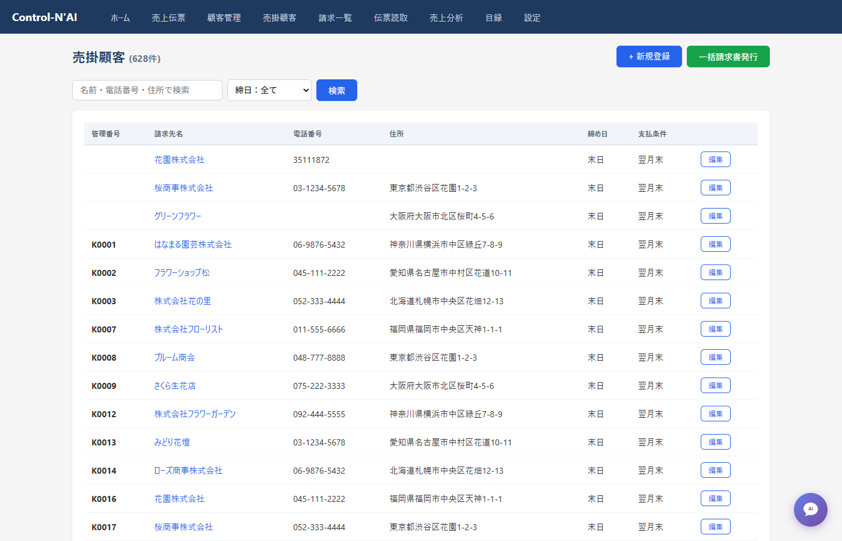Go to 伝票読取 menu
Viewport: 842px width, 541px height.
click(x=391, y=18)
